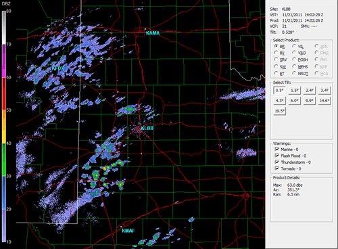338x249 pixels.
Task: Click the 30 mark on DBZ color scale
Action: 9,176
